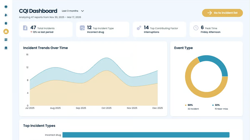Select the yellow warning incidents sidebar icon
Screen dimensions: 250x140
pos(6,32)
